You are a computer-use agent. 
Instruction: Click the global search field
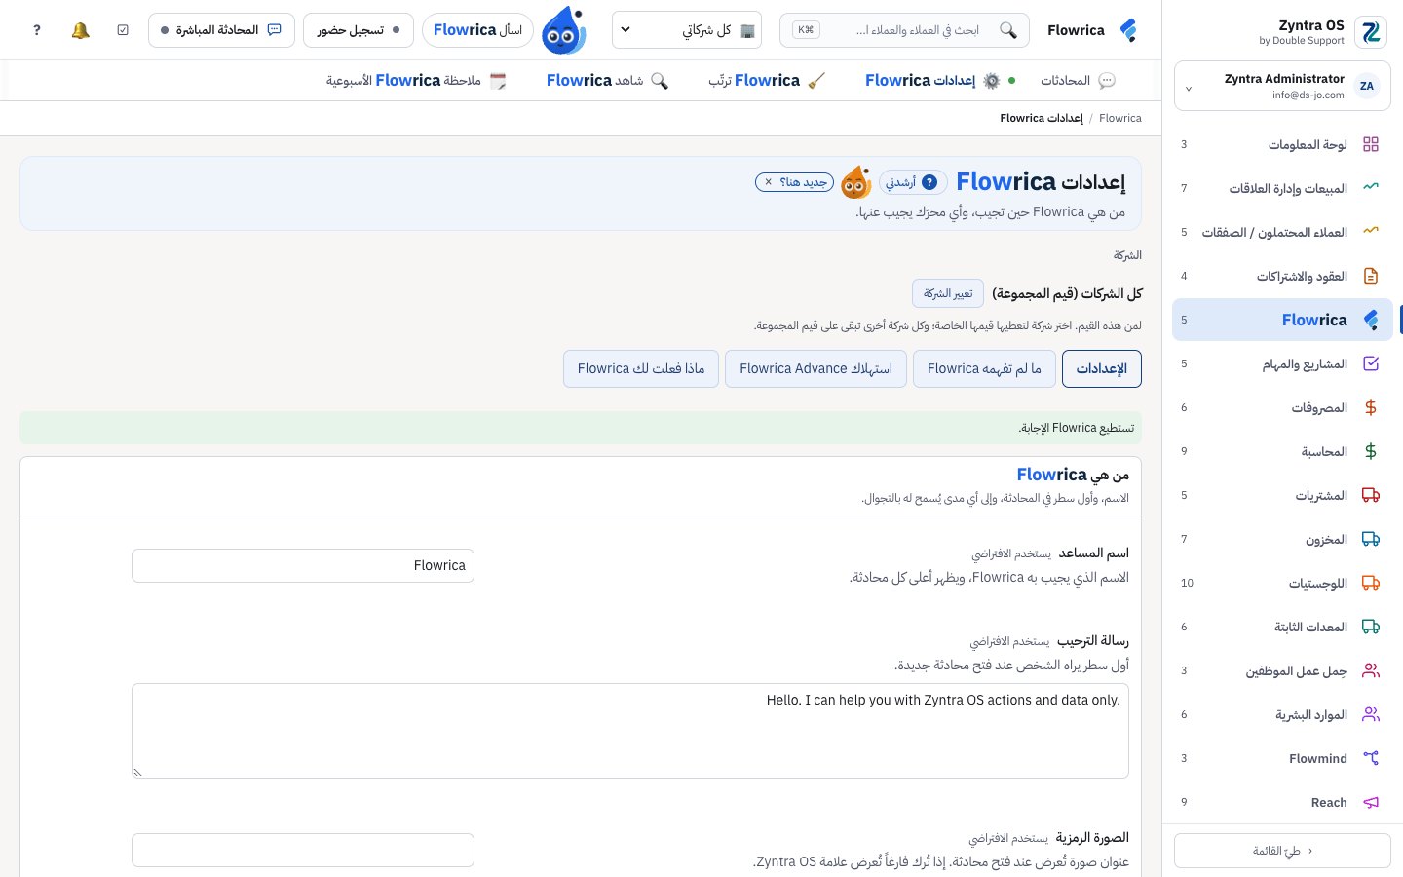(x=905, y=30)
